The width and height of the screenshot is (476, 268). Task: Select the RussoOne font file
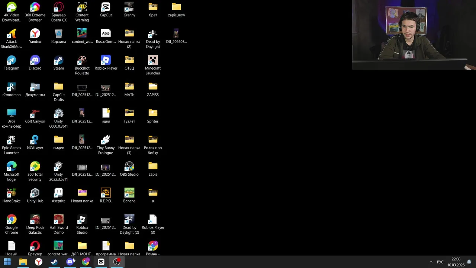tap(106, 36)
